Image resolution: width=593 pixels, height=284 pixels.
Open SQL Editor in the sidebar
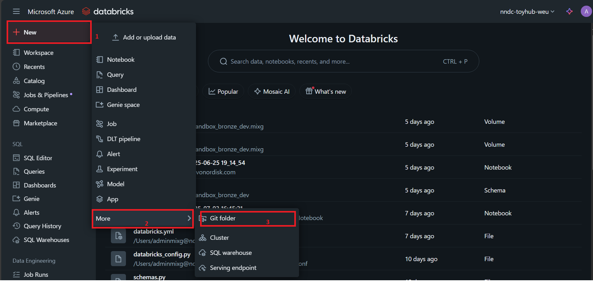38,158
